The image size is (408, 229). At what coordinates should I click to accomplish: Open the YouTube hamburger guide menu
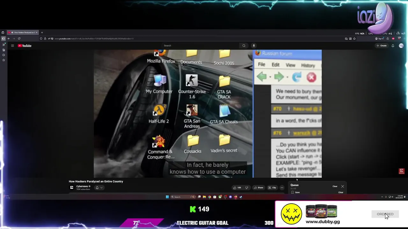(12, 45)
